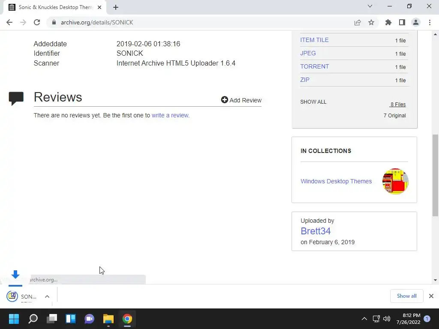This screenshot has height=329, width=439.
Task: Click the Add Review plus icon
Action: pos(224,99)
